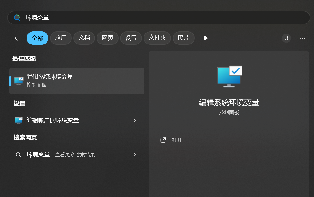314x197 pixels.
Task: Switch to the 文档 filter tab
Action: (x=84, y=38)
